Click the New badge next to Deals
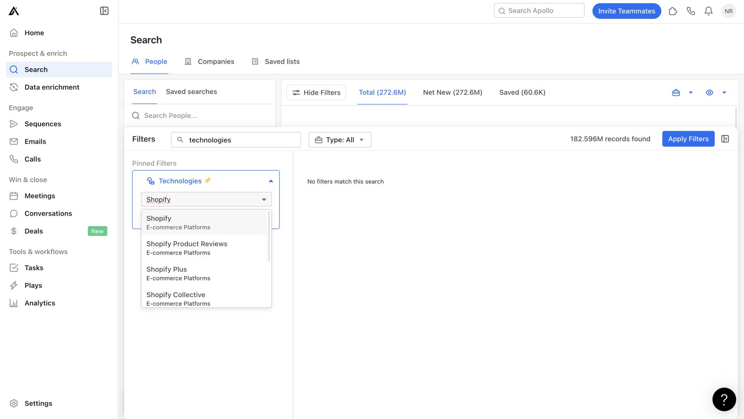Viewport: 744px width, 419px height. click(97, 231)
